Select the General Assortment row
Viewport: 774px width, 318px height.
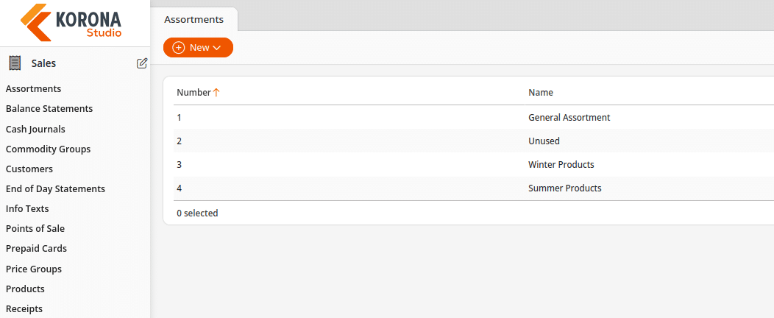473,118
